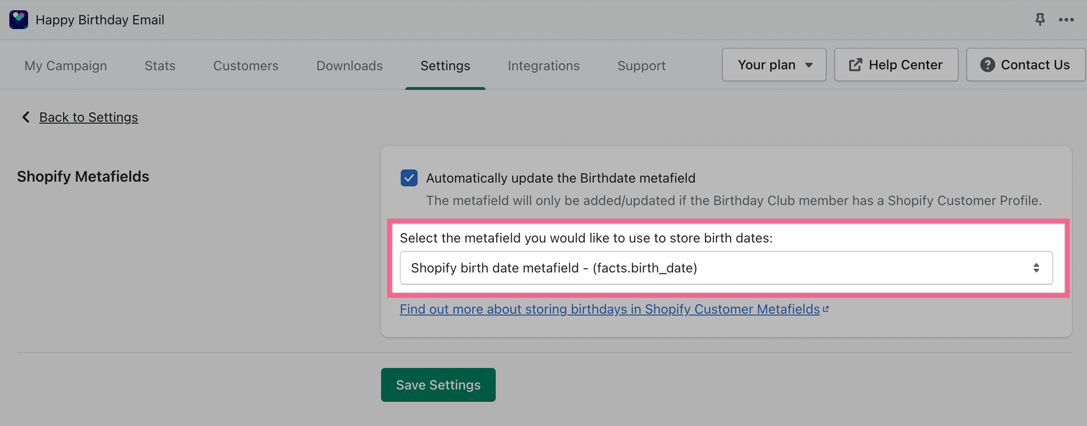Click the external link icon beside Metafields link
The height and width of the screenshot is (426, 1087).
[826, 309]
